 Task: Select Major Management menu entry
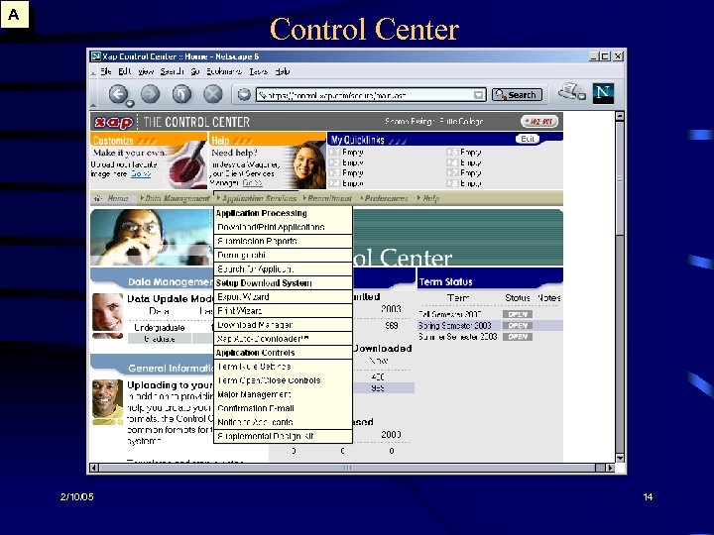[283, 394]
